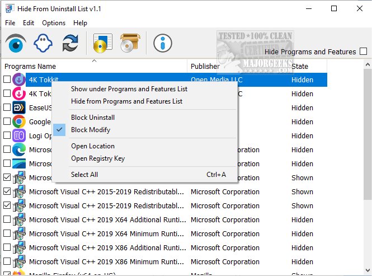Choose Hide from Programs and Features List
Screen dimensions: 372x276
(145, 101)
